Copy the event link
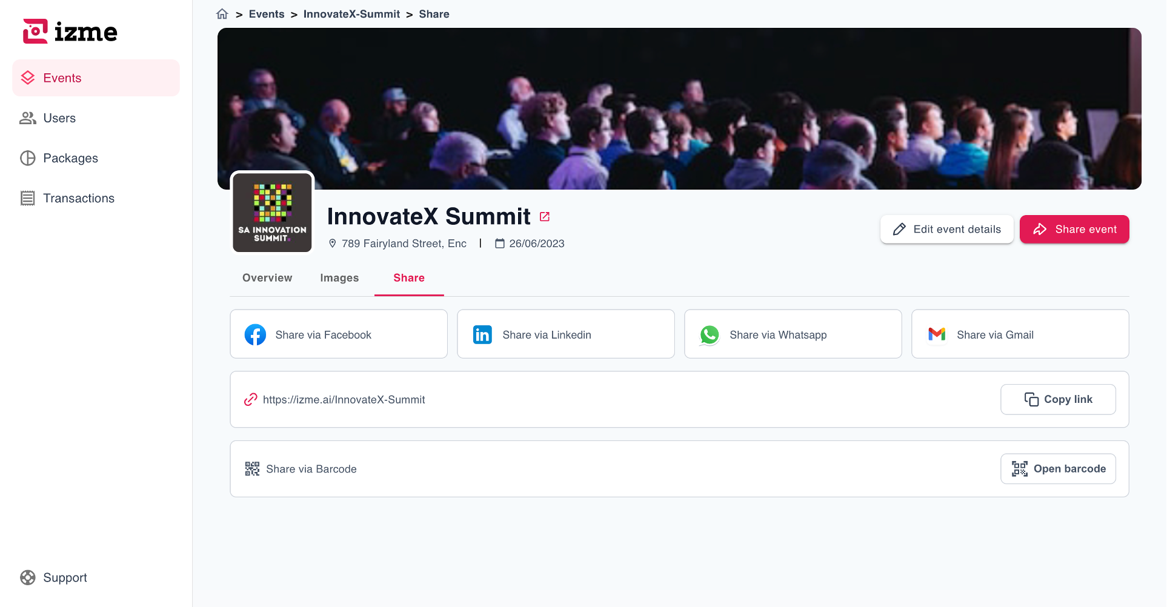 (1058, 400)
